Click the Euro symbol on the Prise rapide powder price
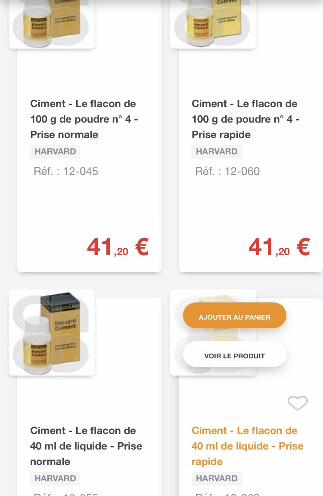The width and height of the screenshot is (323, 496). tap(303, 247)
